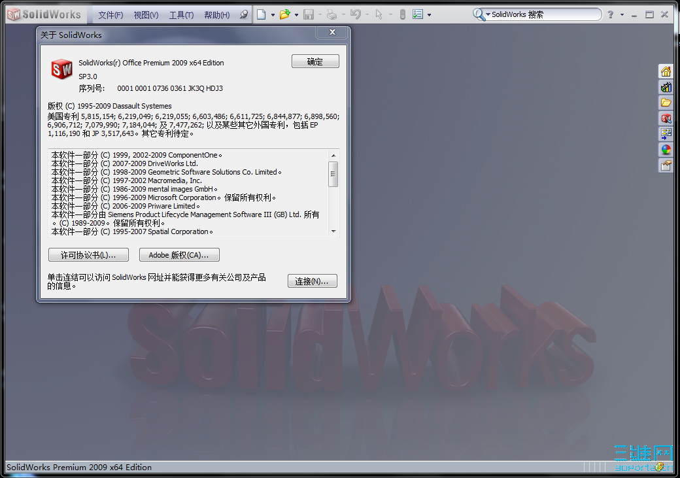This screenshot has height=478, width=680.
Task: Expand the Help dropdown arrow
Action: point(622,15)
